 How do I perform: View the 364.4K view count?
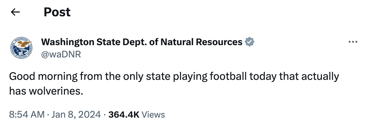pos(124,115)
